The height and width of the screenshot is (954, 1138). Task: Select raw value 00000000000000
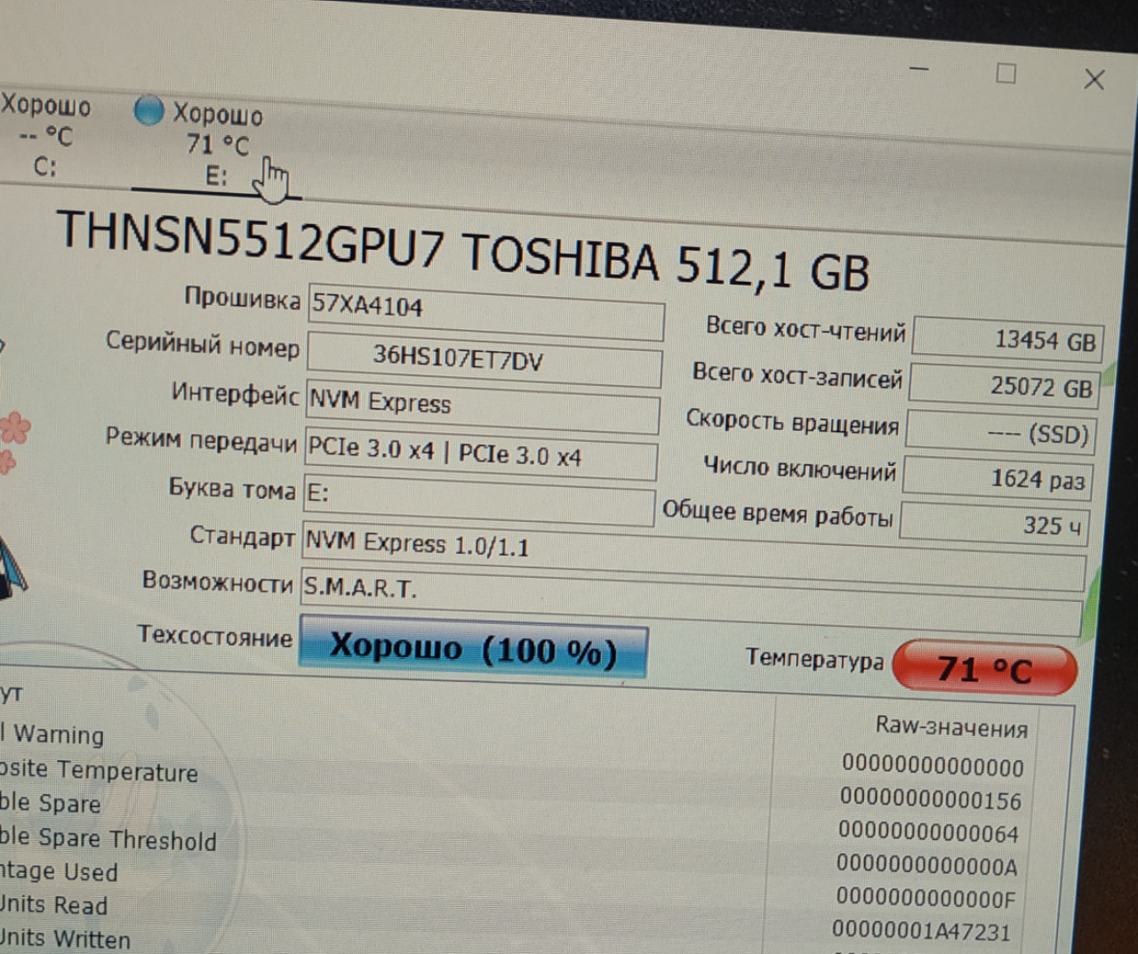tap(934, 766)
